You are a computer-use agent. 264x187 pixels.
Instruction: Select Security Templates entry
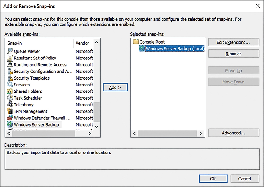32,78
